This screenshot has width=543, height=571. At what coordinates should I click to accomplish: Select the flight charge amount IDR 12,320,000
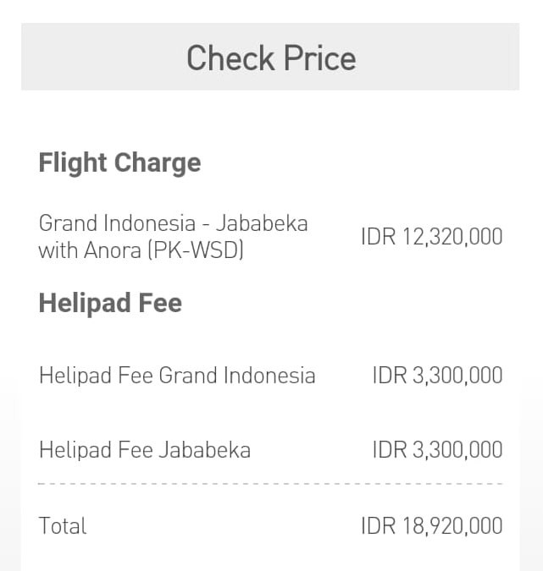pyautogui.click(x=431, y=237)
